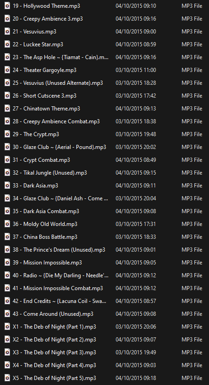
Task: Click X3 - The Deb of Night (Part 3).mp3
Action: [54, 352]
